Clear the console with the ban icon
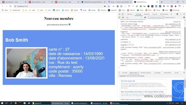 click(123, 17)
